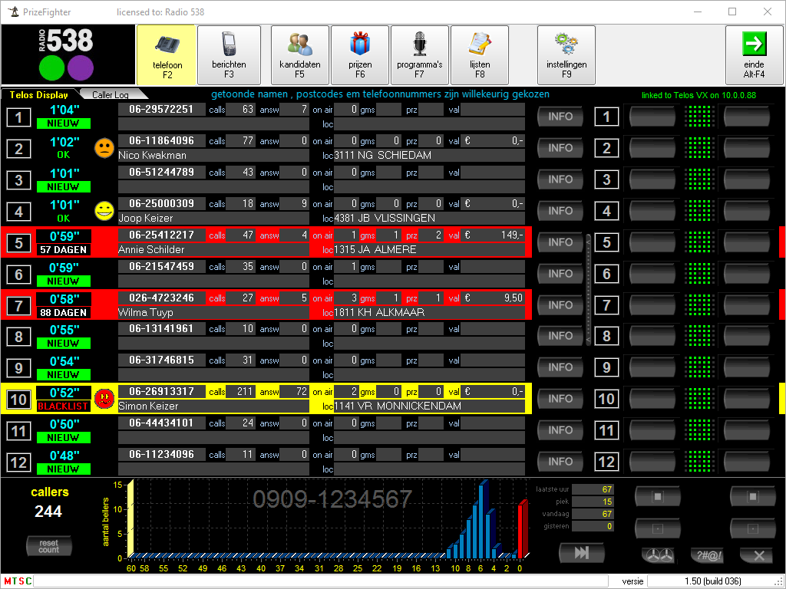
Task: Open the kandidaten F5 section
Action: [299, 54]
